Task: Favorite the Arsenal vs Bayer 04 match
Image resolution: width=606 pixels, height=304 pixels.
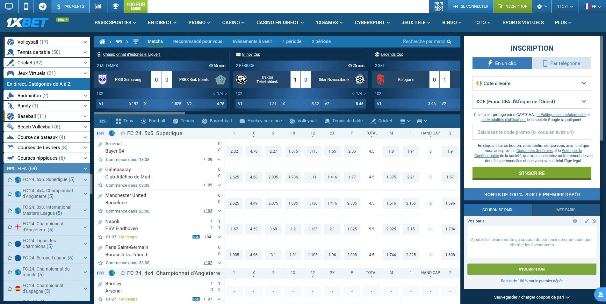Action: (100, 160)
